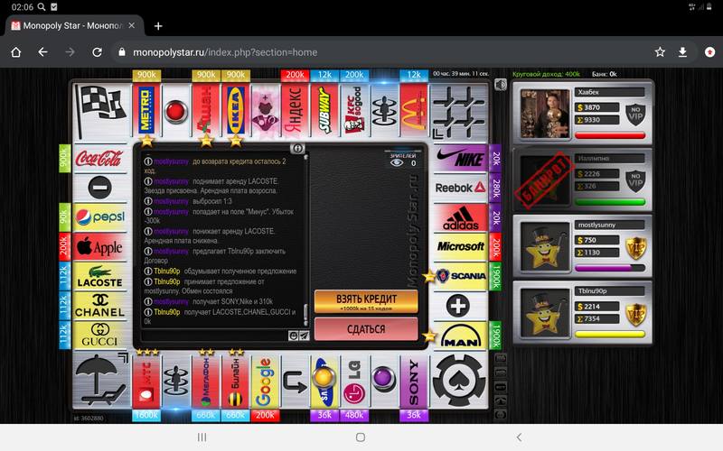This screenshot has height=451, width=723.
Task: Bookmark page with the star icon
Action: (660, 52)
